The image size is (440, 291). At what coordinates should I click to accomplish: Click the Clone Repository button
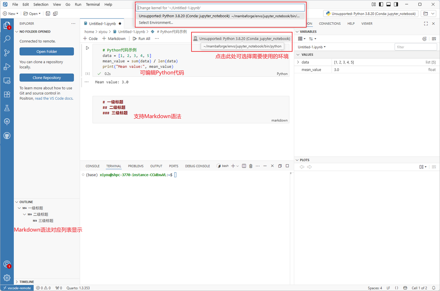coord(47,78)
